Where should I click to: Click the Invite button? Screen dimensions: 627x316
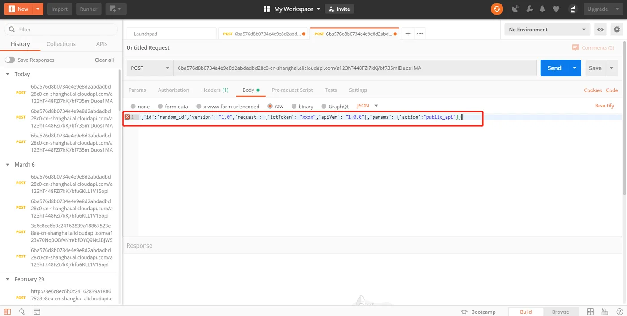pos(339,9)
